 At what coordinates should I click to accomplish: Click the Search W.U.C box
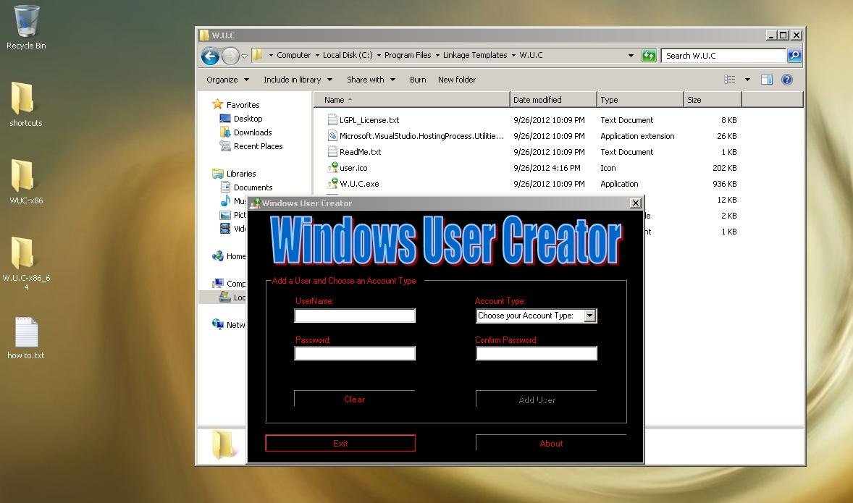[723, 56]
